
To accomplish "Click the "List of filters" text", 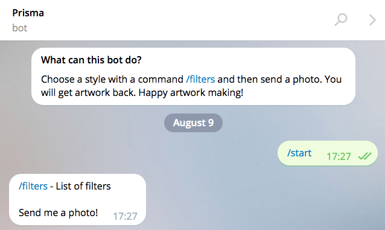I will coord(83,186).
